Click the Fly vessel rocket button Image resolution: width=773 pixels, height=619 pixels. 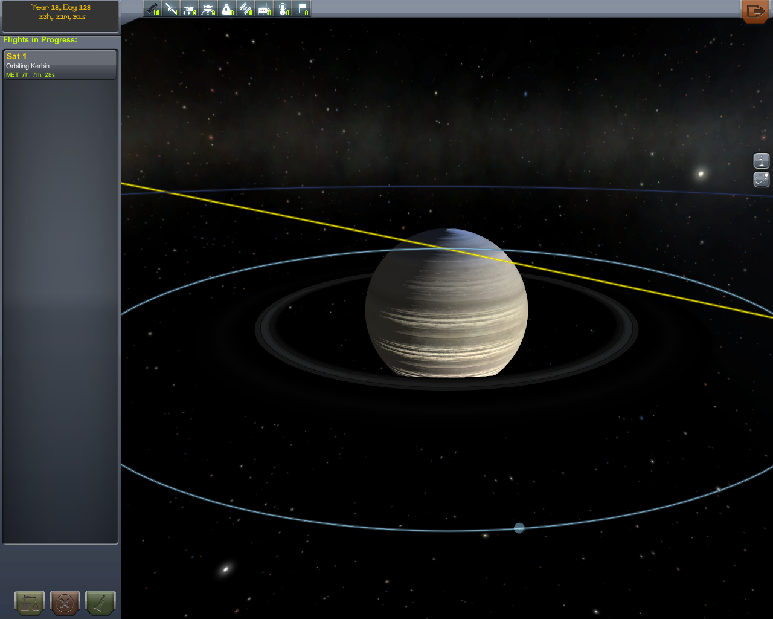(x=100, y=603)
